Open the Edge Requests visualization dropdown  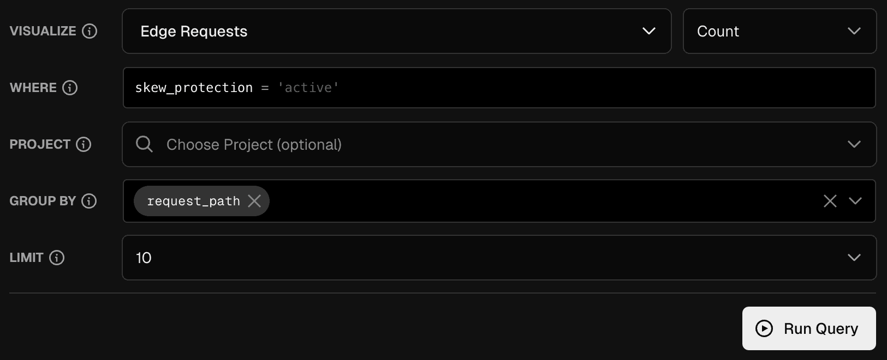click(648, 31)
